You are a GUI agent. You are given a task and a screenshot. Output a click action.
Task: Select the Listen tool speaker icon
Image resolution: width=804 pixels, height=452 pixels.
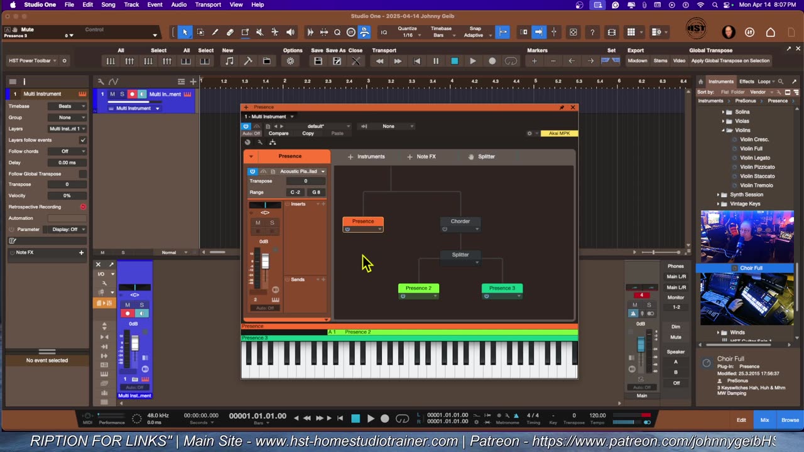(x=290, y=32)
